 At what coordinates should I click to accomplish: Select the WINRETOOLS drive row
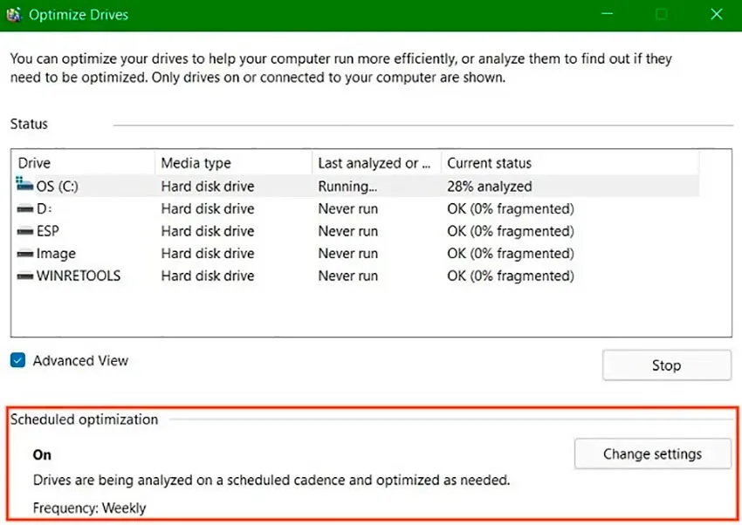(357, 276)
